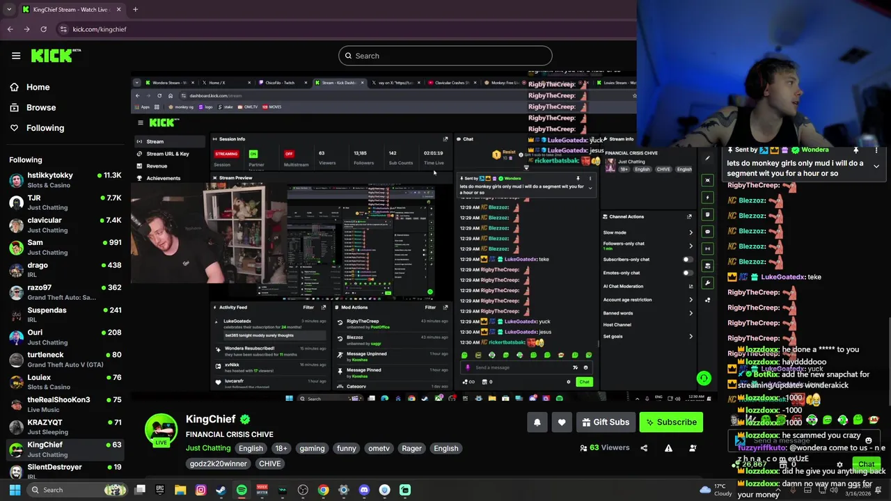Click the Windows taskbar Search box
The width and height of the screenshot is (891, 501).
(77, 490)
